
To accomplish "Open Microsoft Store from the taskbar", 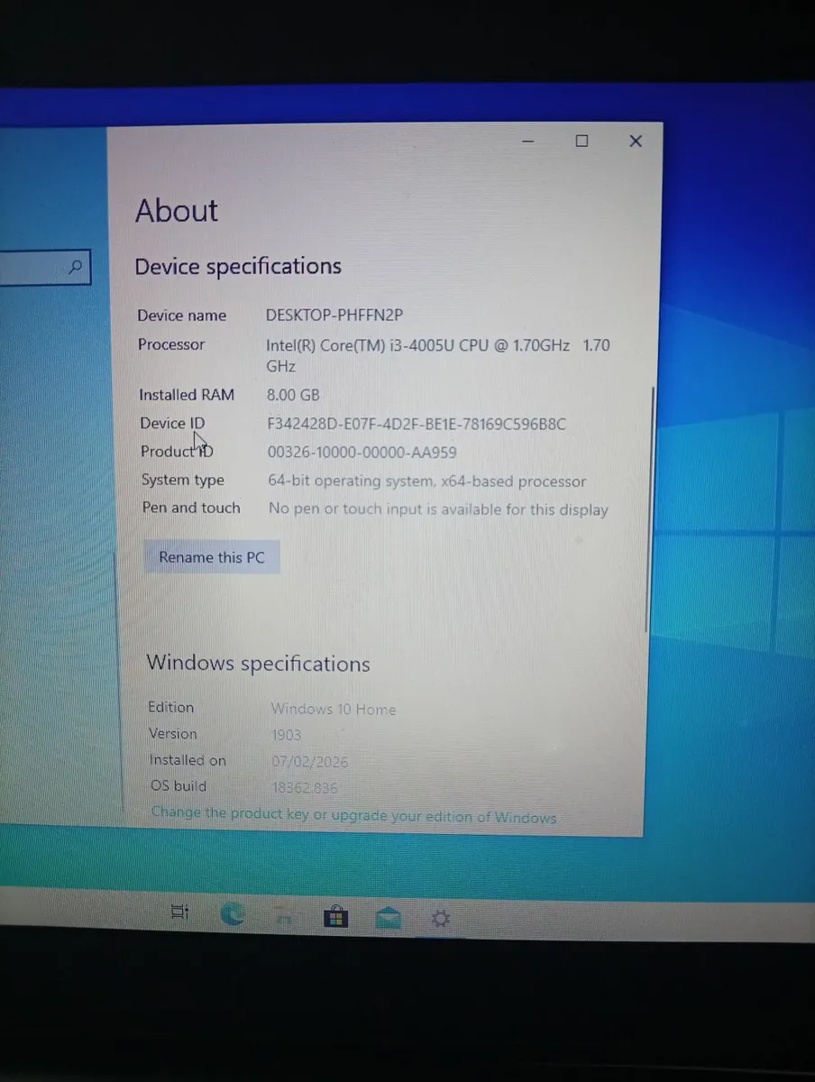I will pos(335,916).
